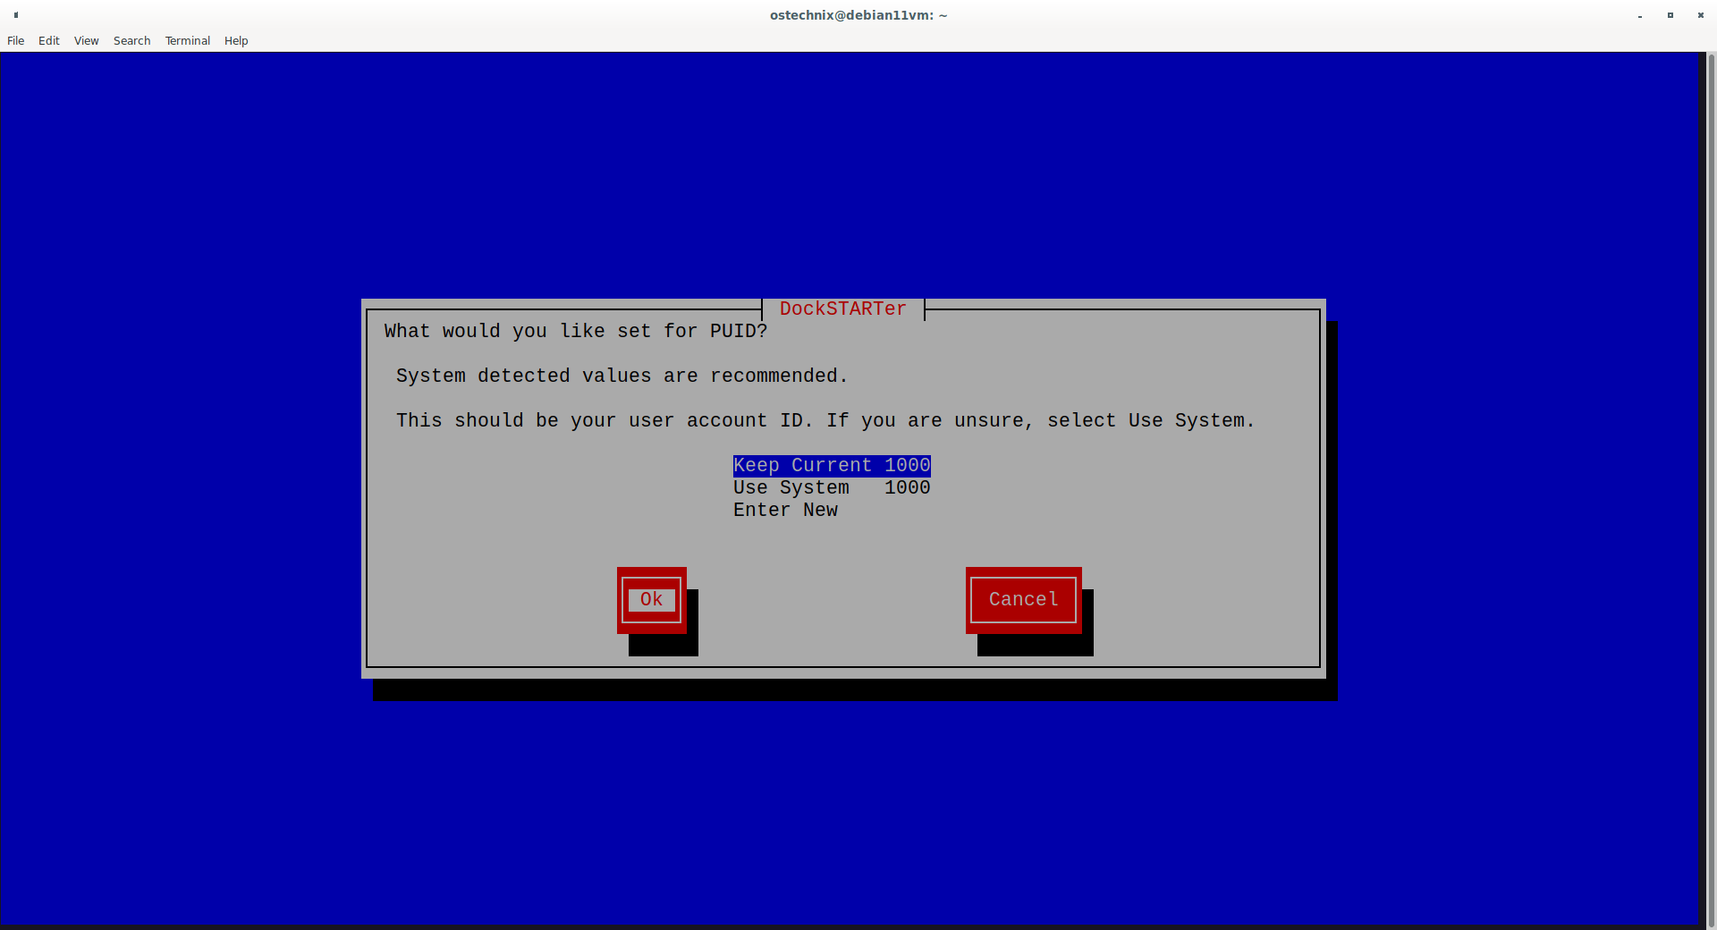Maximize the terminal window
Screen dimensions: 1717x930
(x=1670, y=15)
